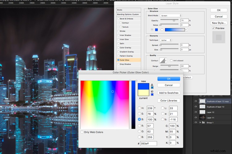This screenshot has width=232, height=154.
Task: Click the not web safe cube icon
Action: tap(152, 91)
